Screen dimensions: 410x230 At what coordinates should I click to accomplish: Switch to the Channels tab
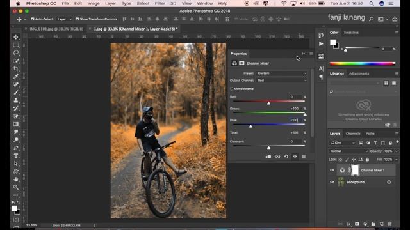click(x=353, y=134)
